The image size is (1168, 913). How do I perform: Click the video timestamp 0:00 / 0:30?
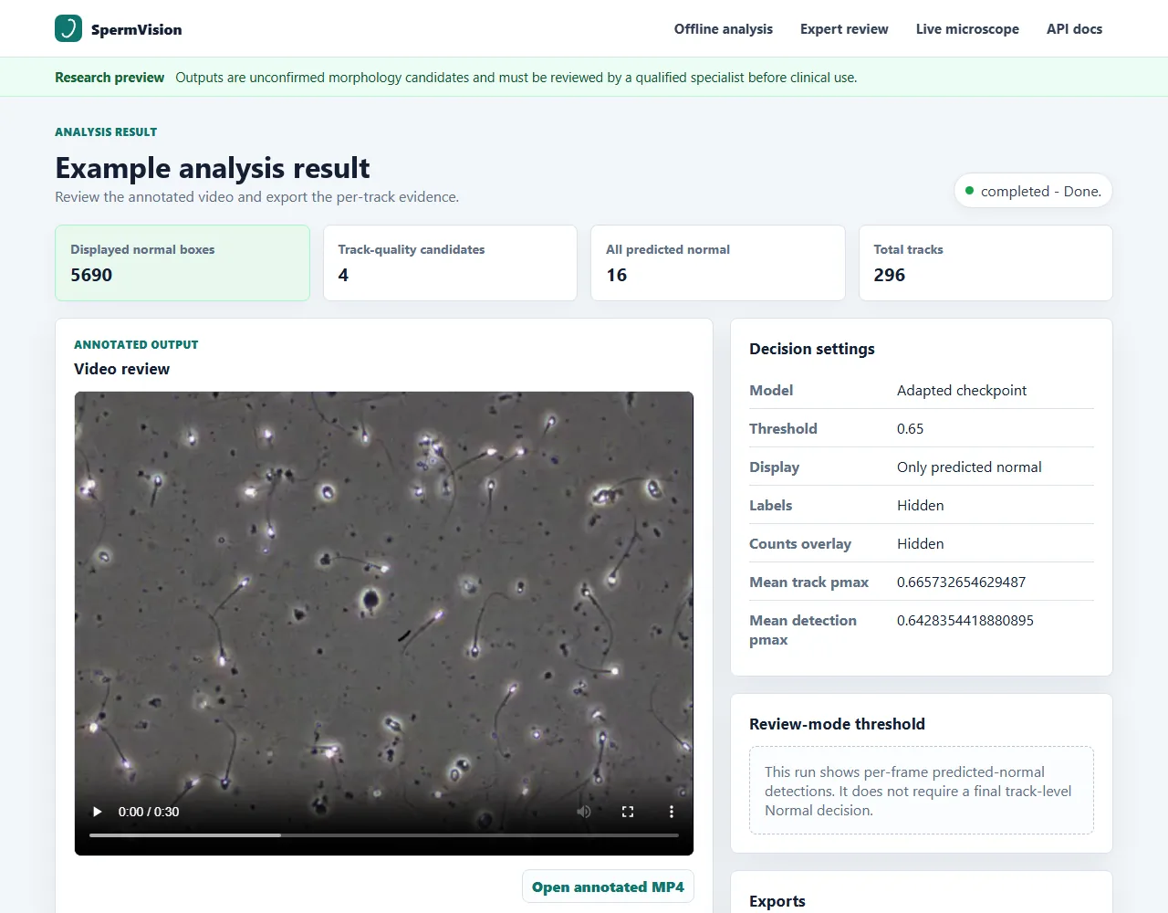pos(149,812)
